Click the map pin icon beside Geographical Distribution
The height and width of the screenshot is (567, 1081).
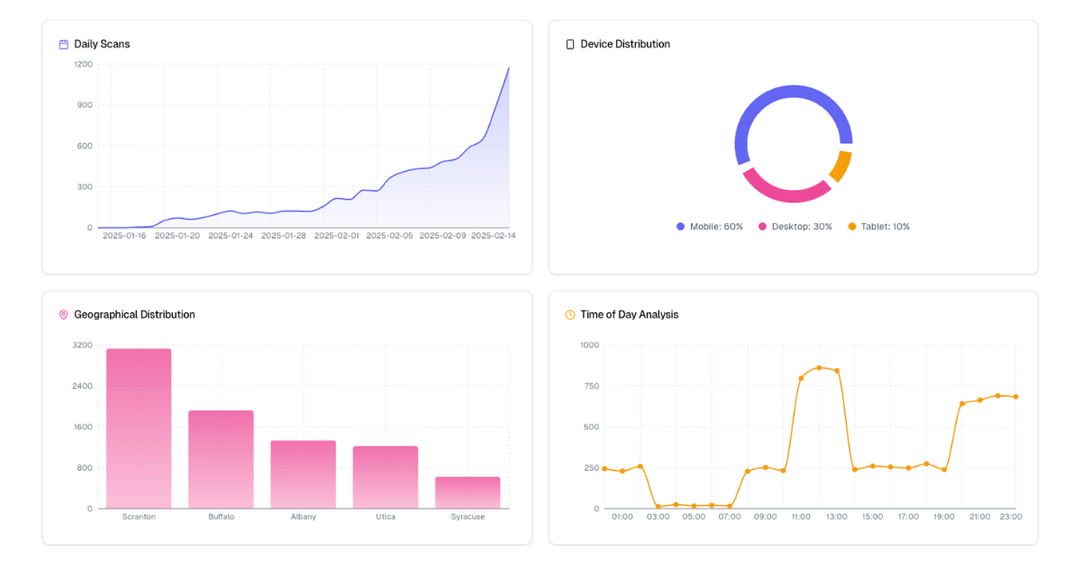click(x=63, y=315)
